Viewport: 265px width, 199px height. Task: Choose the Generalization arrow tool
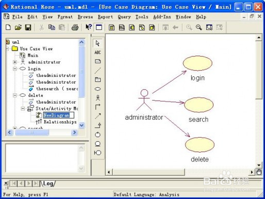[98, 125]
